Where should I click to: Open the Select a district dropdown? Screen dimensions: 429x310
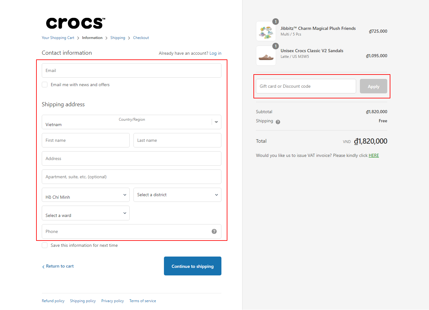[x=177, y=195]
